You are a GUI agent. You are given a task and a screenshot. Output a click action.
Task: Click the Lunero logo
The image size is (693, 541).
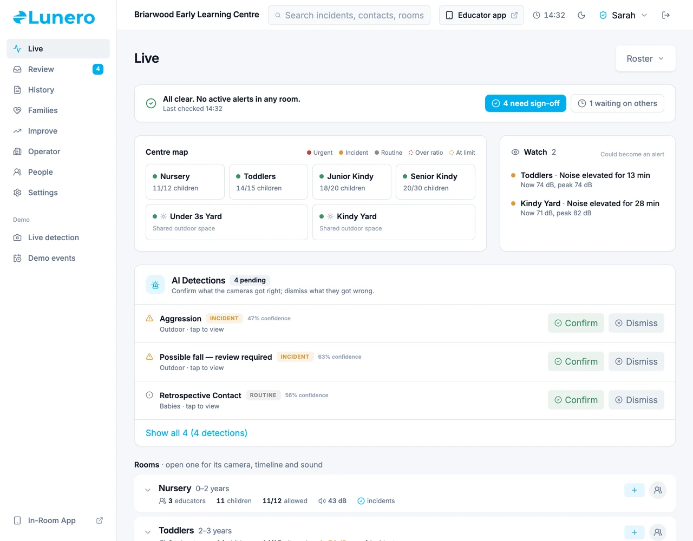click(x=54, y=17)
